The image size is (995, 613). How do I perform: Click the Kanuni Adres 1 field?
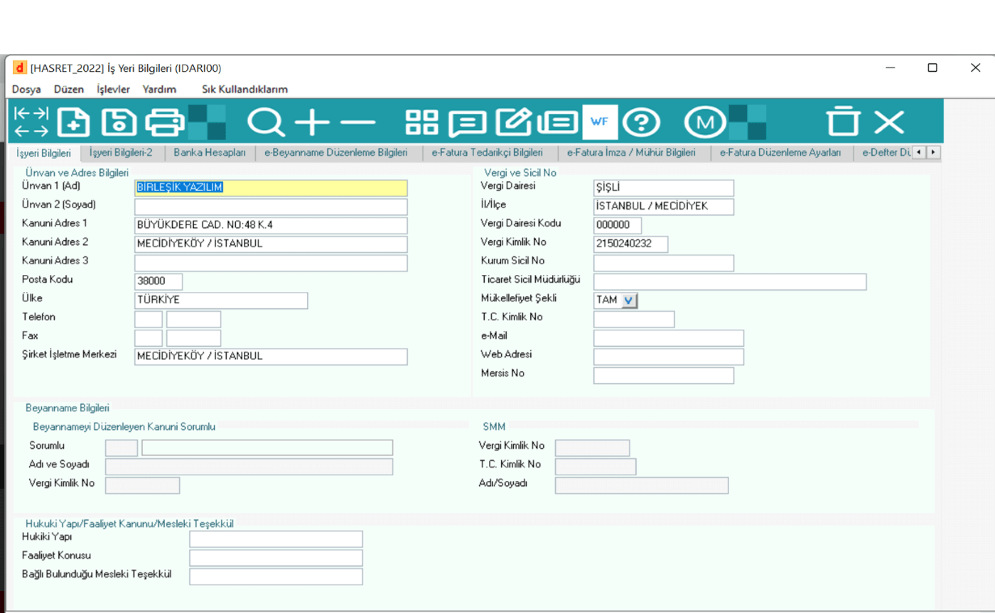271,226
